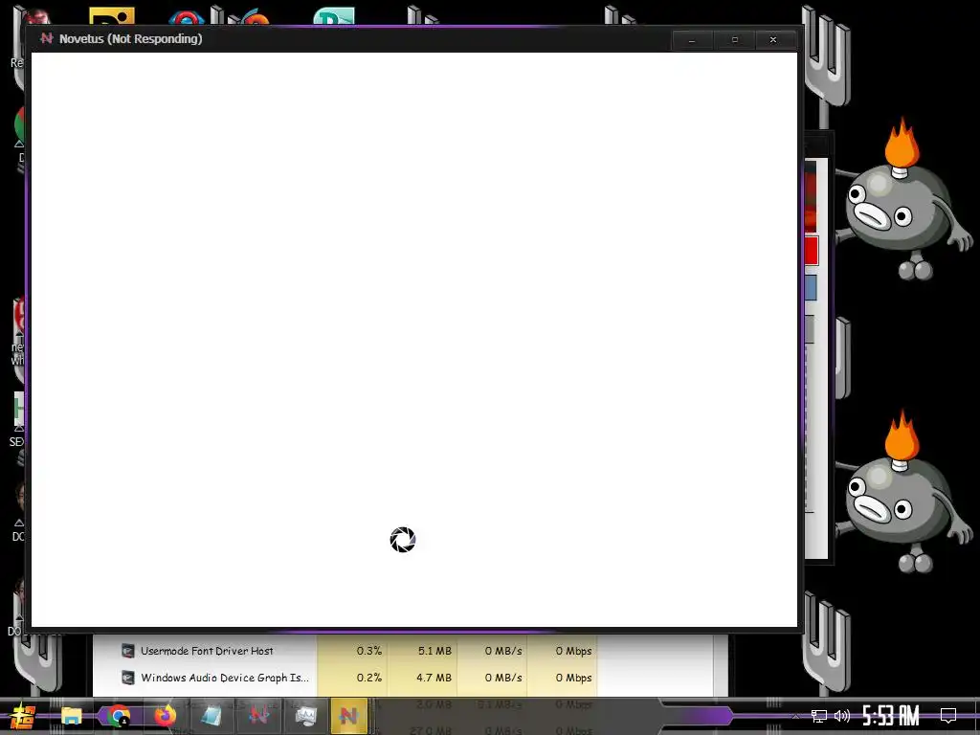Open the clock showing 5:53 AM
Screen dimensions: 980x735
[891, 716]
